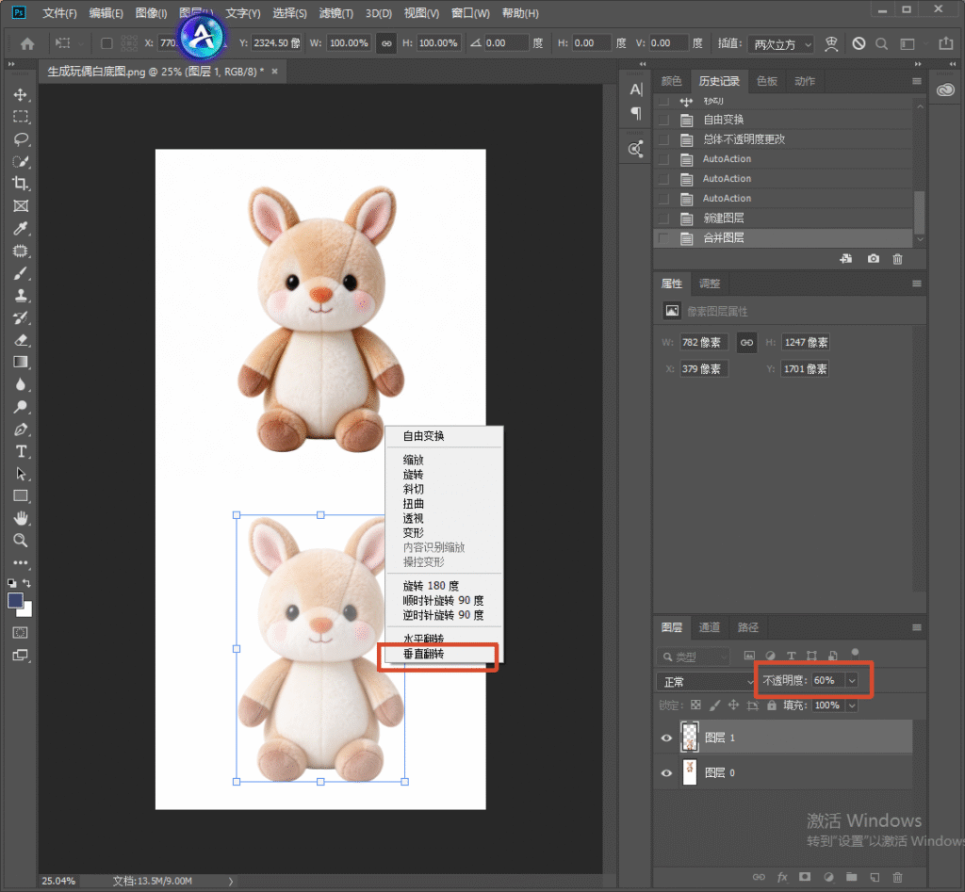Select the Horizontal Type tool
This screenshot has height=892, width=965.
click(x=21, y=451)
